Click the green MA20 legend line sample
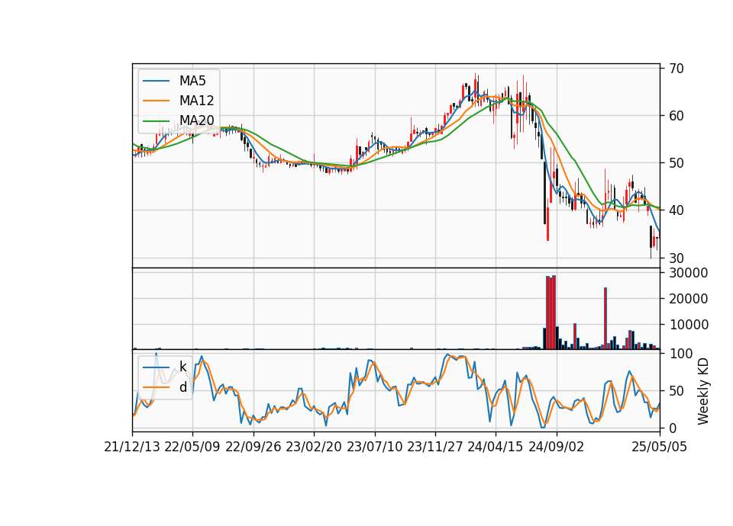 (x=156, y=120)
